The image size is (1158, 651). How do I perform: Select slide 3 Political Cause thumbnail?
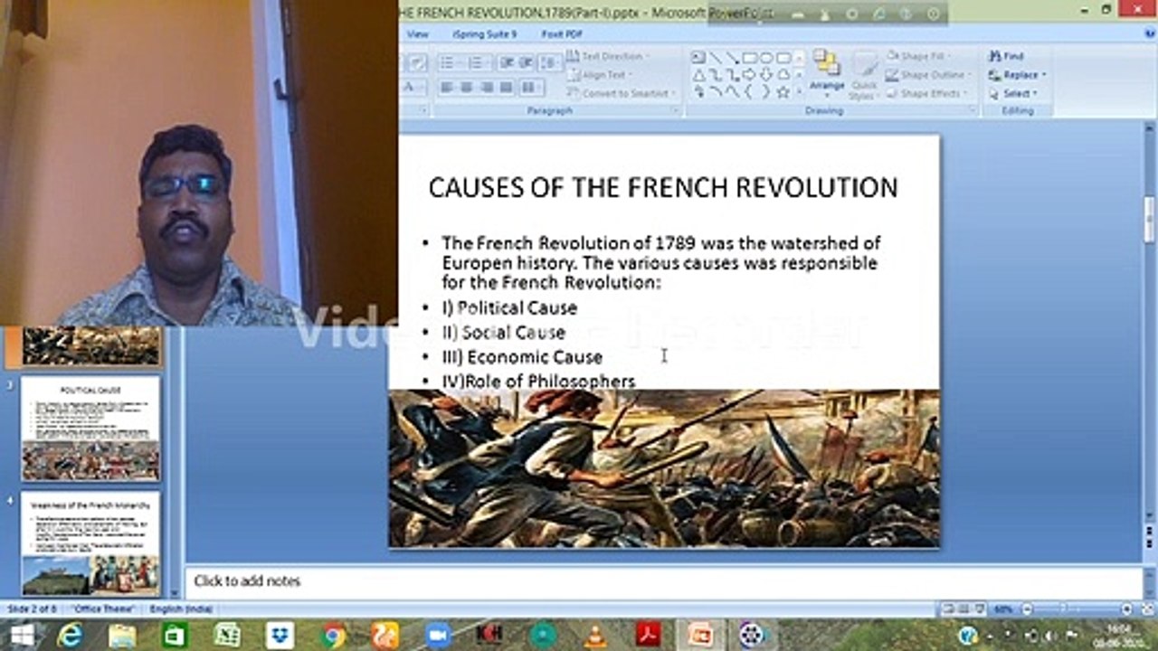tap(90, 429)
